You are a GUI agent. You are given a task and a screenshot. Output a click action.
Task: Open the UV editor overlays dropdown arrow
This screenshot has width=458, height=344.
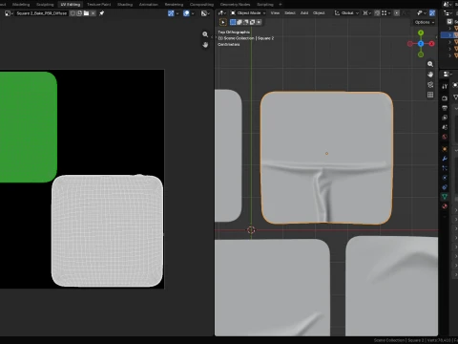coord(193,13)
